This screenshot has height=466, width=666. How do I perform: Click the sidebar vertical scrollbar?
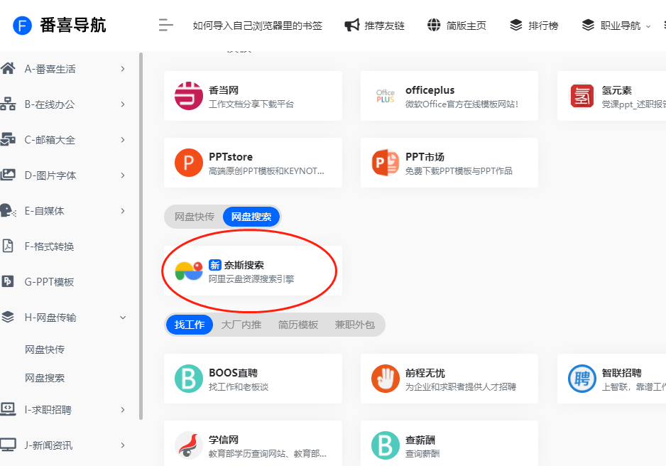point(141,236)
